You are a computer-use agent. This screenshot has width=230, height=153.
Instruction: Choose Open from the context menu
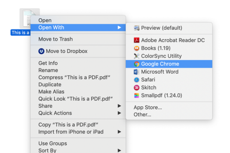[x=78, y=20]
